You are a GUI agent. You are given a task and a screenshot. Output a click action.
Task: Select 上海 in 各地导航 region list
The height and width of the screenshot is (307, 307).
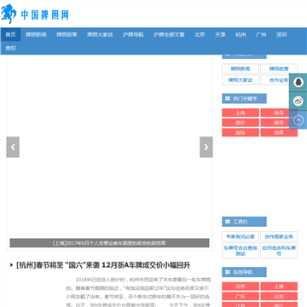pos(279,287)
